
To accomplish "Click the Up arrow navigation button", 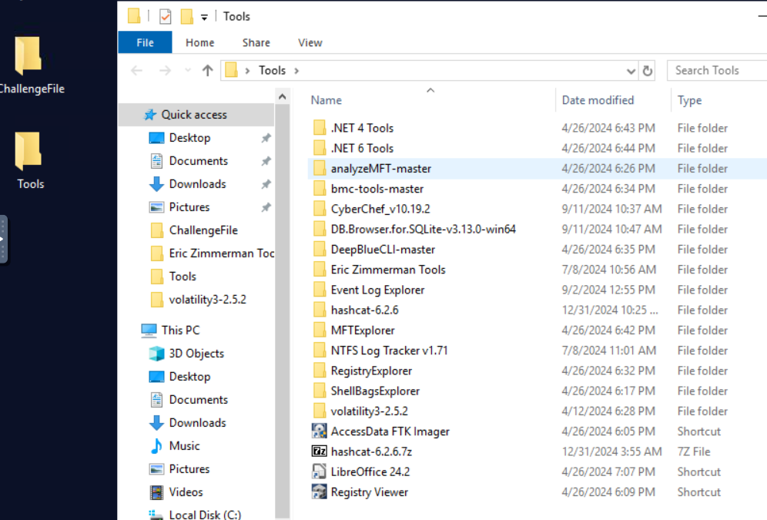I will pyautogui.click(x=207, y=71).
